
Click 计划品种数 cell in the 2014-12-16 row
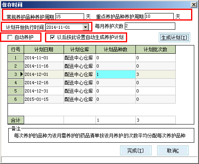(x=116, y=83)
